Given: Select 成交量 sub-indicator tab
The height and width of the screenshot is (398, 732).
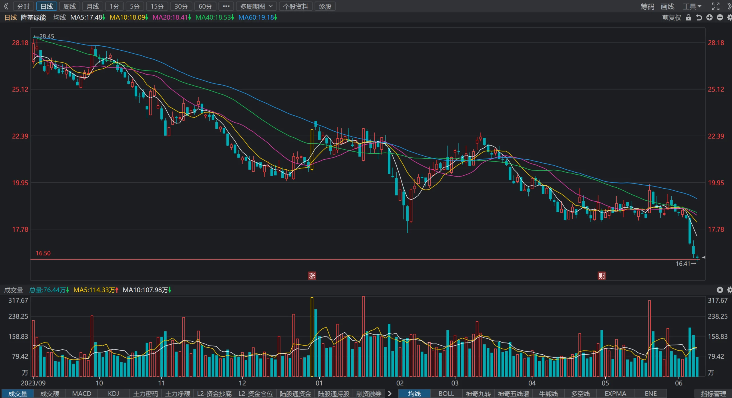Looking at the screenshot, I should click(x=18, y=393).
